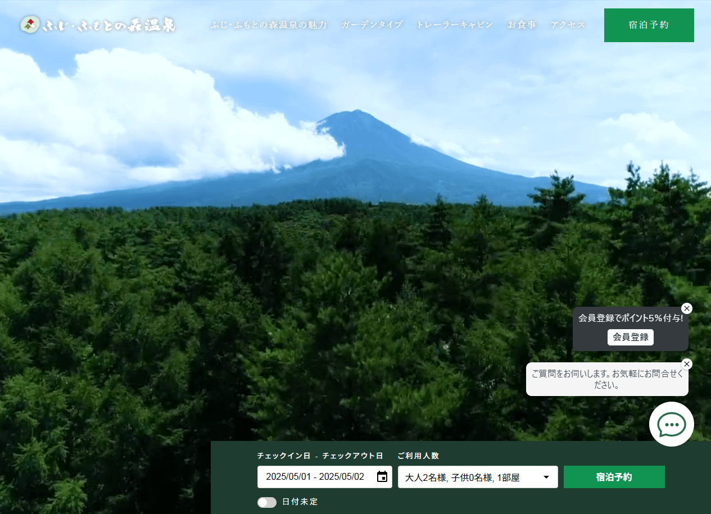Screen dimensions: 711x514
Task: Click the guests dropdown arrow
Action: click(546, 477)
